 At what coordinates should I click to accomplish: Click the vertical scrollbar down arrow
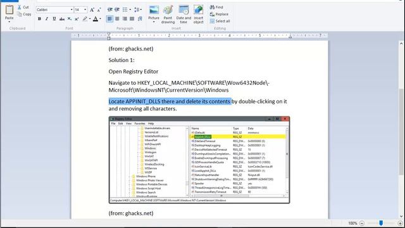point(401,216)
